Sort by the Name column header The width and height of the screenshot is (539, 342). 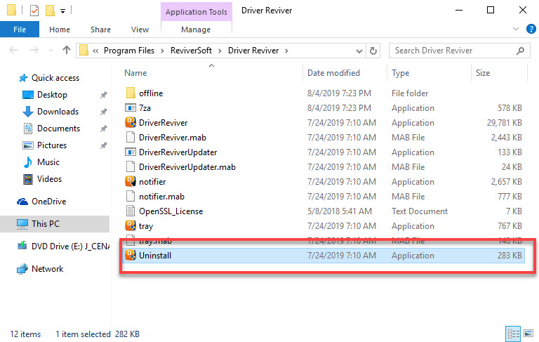[135, 73]
